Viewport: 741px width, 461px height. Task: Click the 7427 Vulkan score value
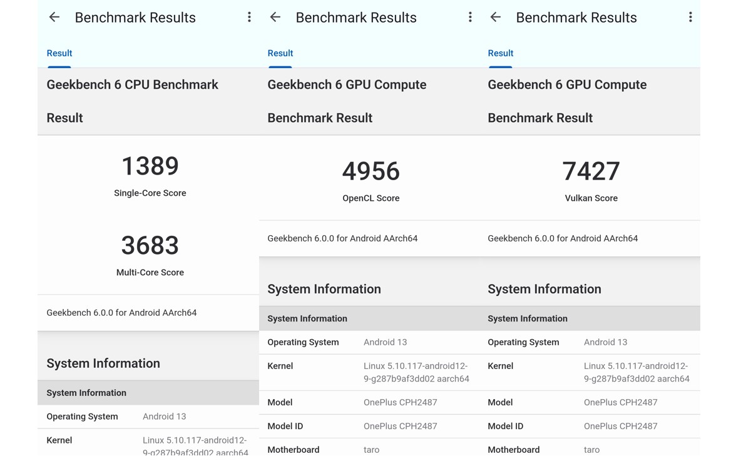pyautogui.click(x=591, y=171)
